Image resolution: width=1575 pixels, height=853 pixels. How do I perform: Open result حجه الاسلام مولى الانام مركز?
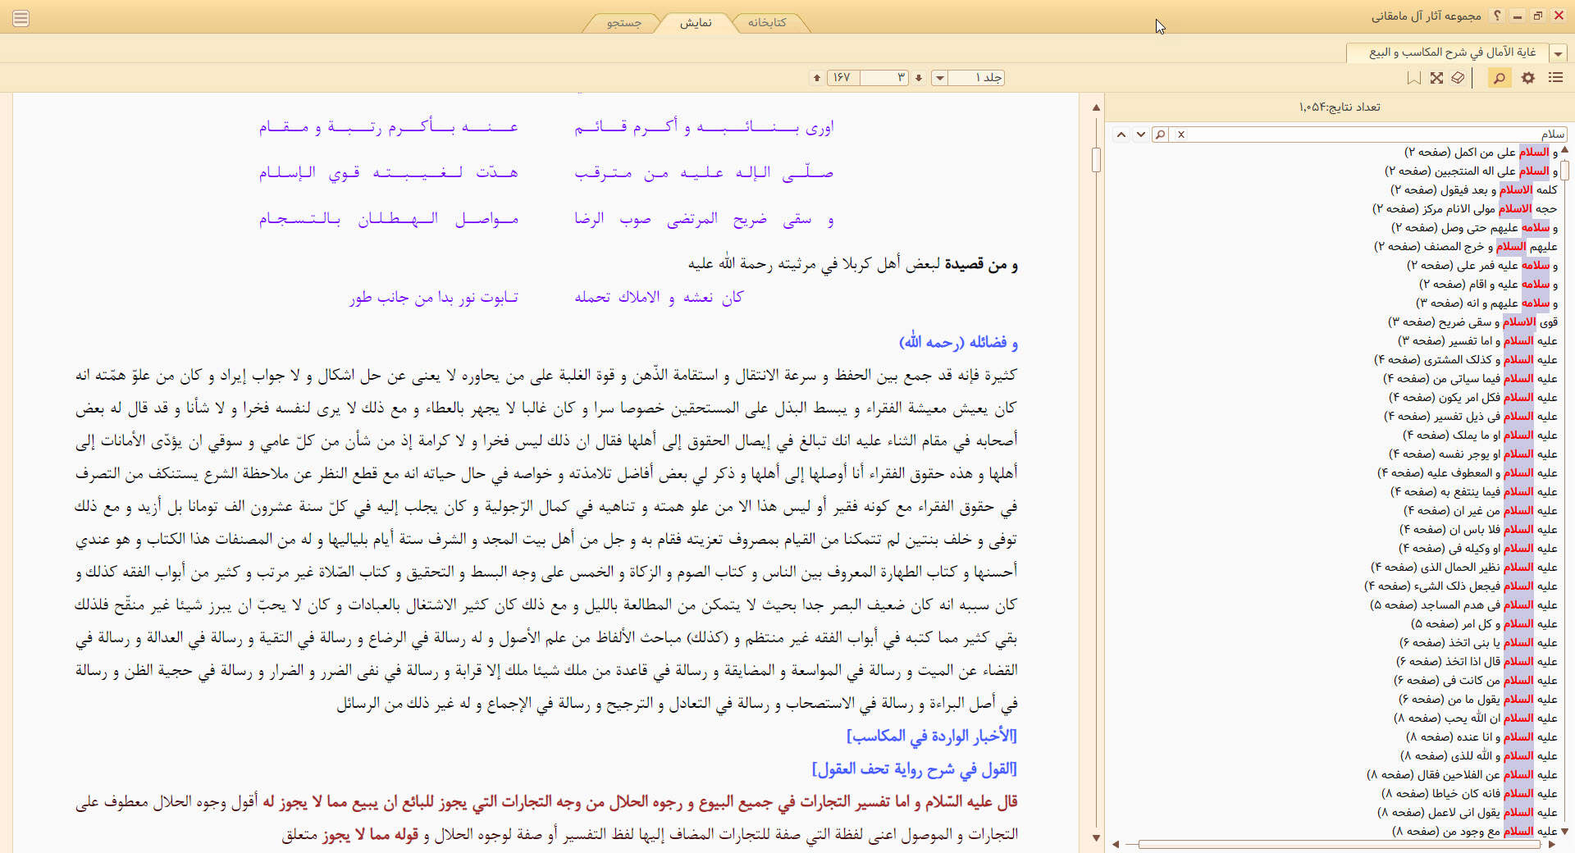point(1465,209)
